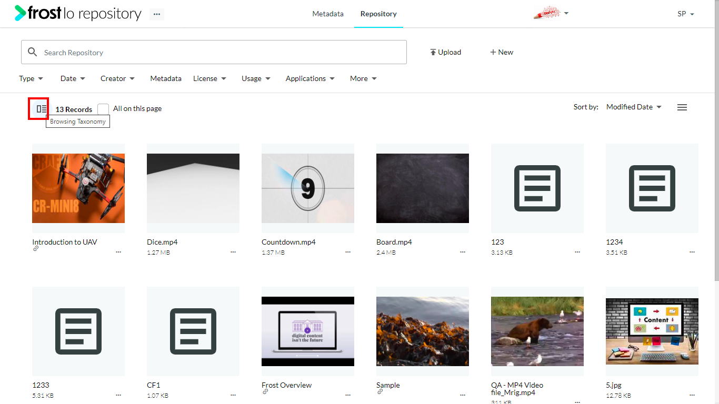Viewport: 719px width, 404px height.
Task: Open more options for Dice.mp4
Action: (x=233, y=252)
